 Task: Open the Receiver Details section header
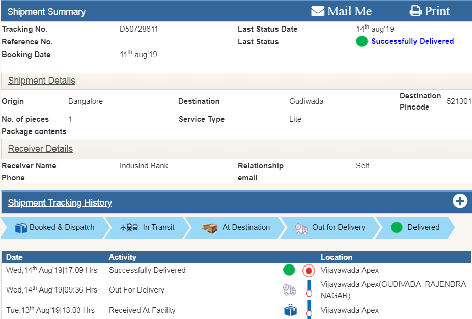click(x=40, y=149)
